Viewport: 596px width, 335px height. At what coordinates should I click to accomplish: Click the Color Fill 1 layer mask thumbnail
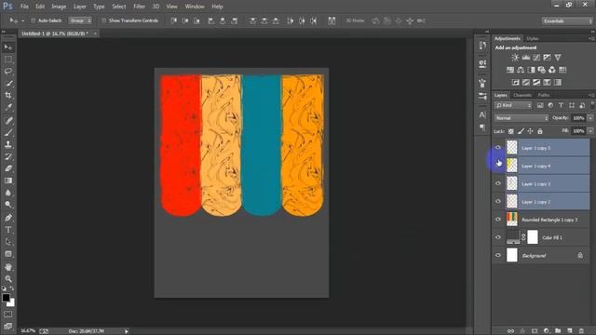[533, 237]
